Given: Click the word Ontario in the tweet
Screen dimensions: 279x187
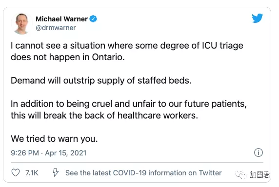Looking at the screenshot, I should click(108, 57).
